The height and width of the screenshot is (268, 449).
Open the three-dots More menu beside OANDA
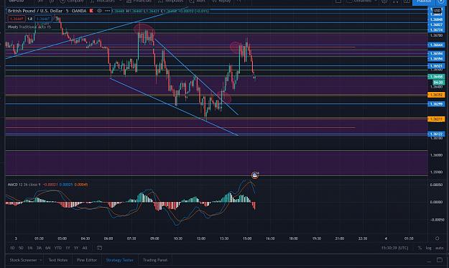(107, 11)
